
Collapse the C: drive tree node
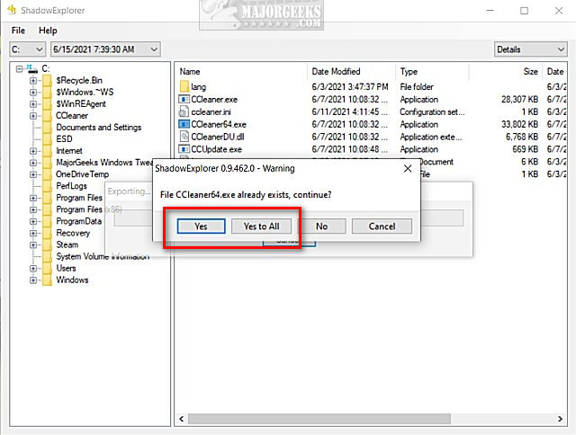[19, 68]
